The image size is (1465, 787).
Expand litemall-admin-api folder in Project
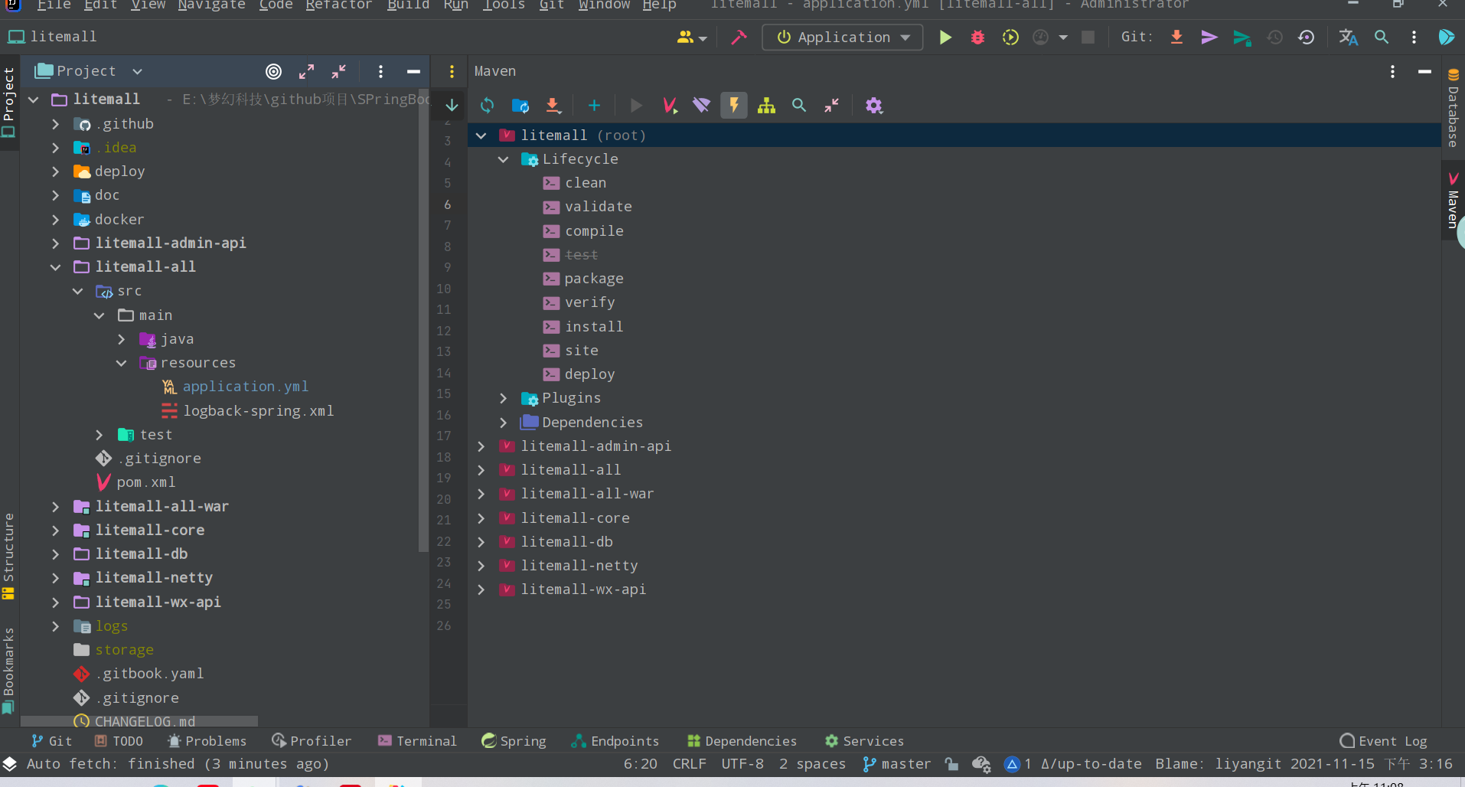55,243
